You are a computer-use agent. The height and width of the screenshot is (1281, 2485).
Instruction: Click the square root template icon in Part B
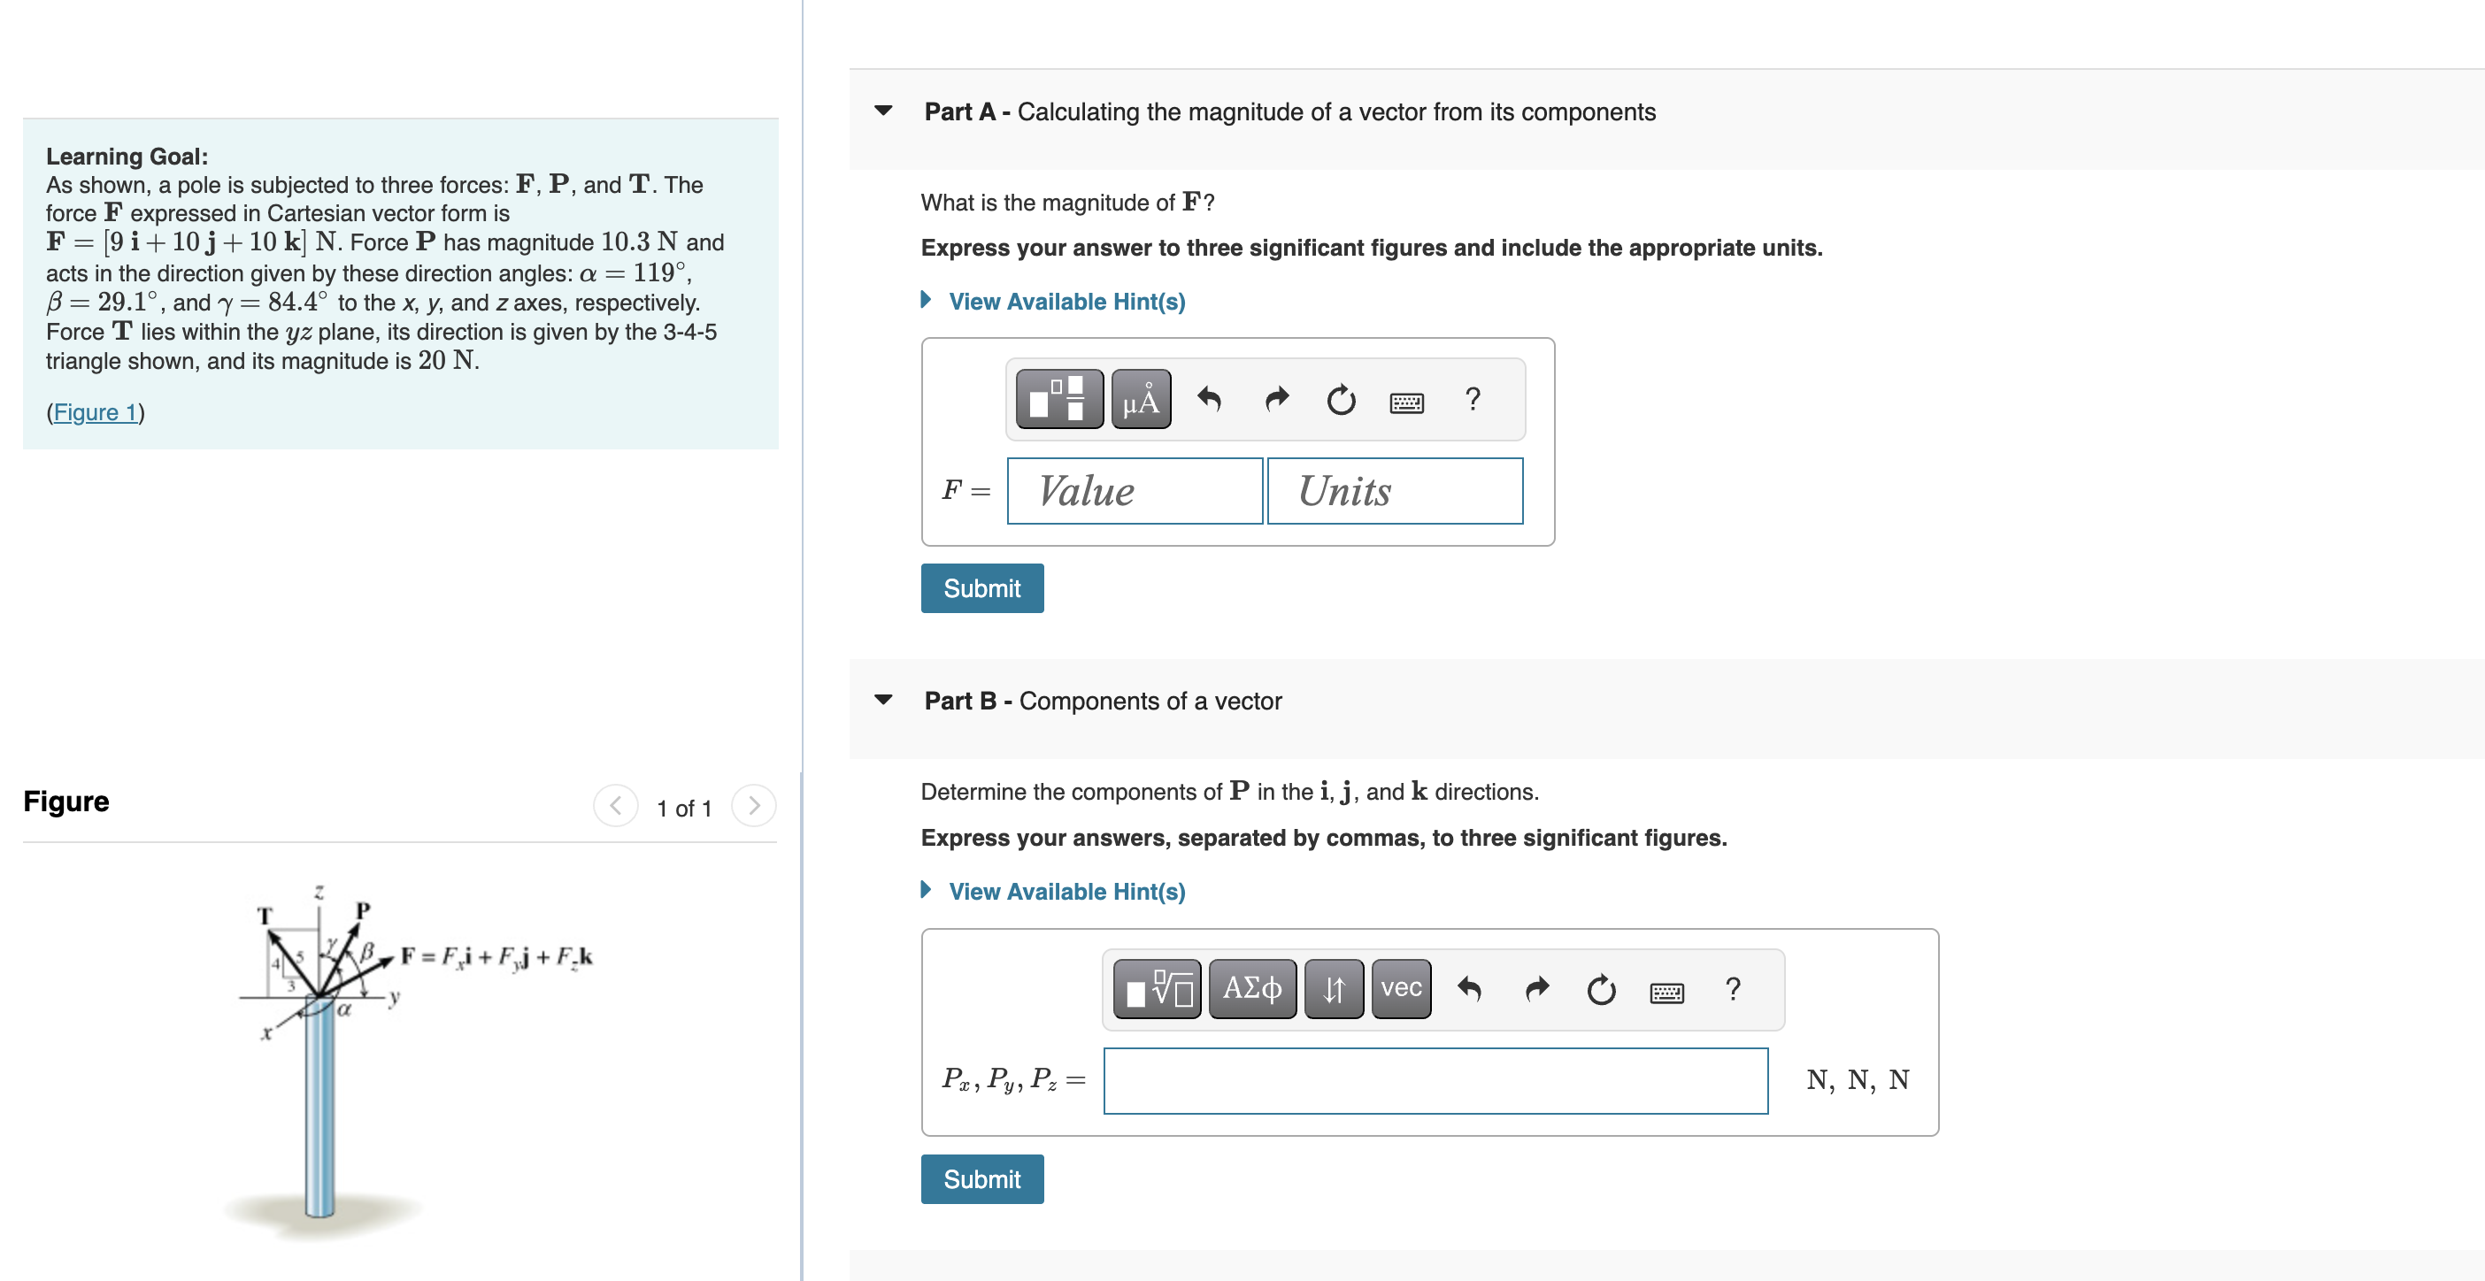(1156, 989)
